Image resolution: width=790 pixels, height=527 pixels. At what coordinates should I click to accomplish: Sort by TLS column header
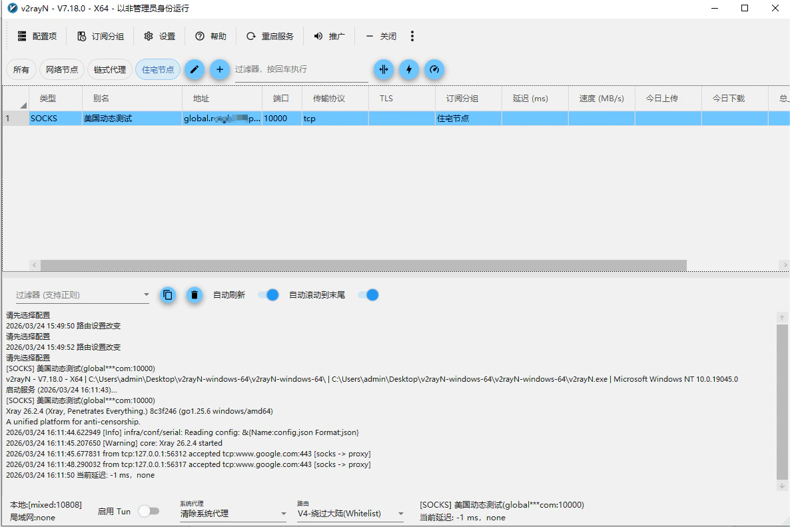(x=402, y=98)
